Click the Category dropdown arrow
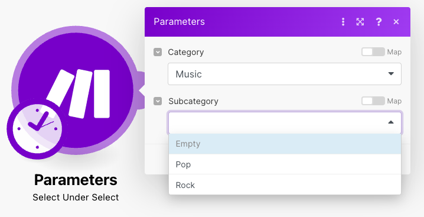Viewport: 424px width, 217px height. coord(391,74)
